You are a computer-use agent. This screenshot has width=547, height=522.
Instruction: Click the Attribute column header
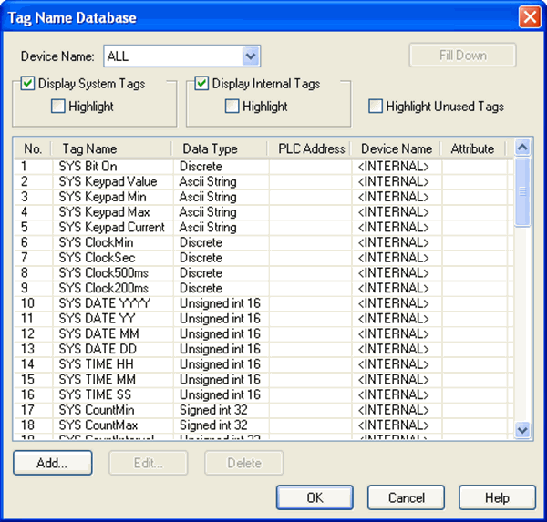coord(473,148)
